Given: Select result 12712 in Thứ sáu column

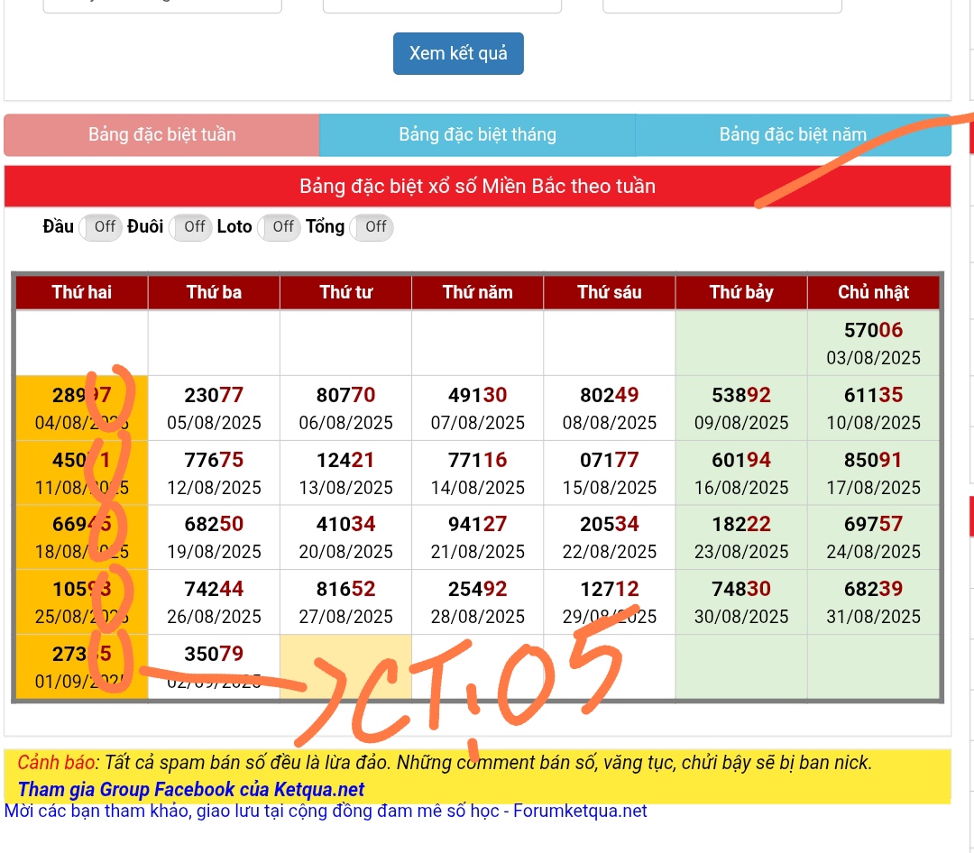Looking at the screenshot, I should click(609, 602).
